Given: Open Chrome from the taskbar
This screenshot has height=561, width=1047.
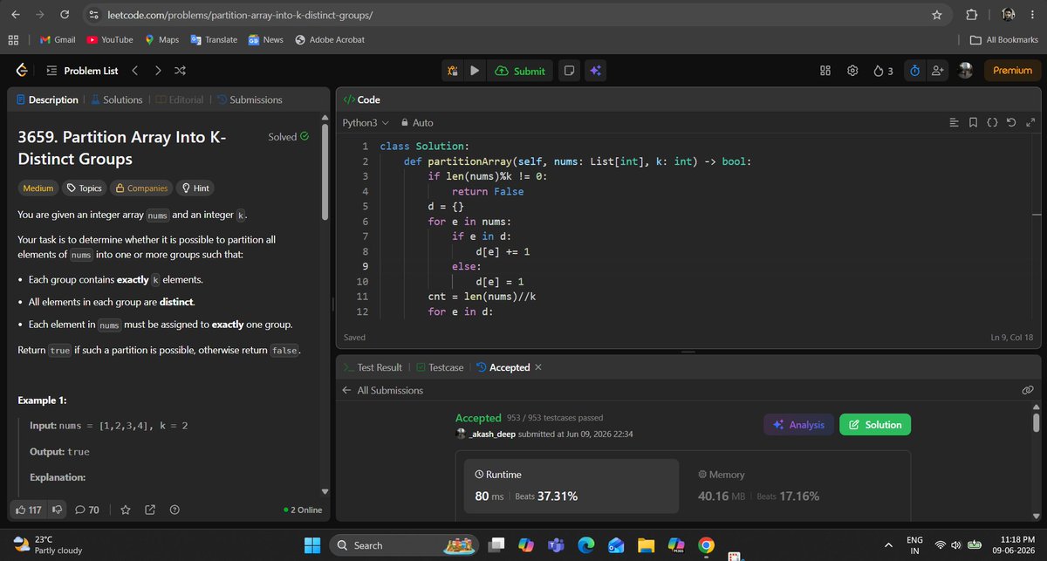Looking at the screenshot, I should (x=707, y=544).
